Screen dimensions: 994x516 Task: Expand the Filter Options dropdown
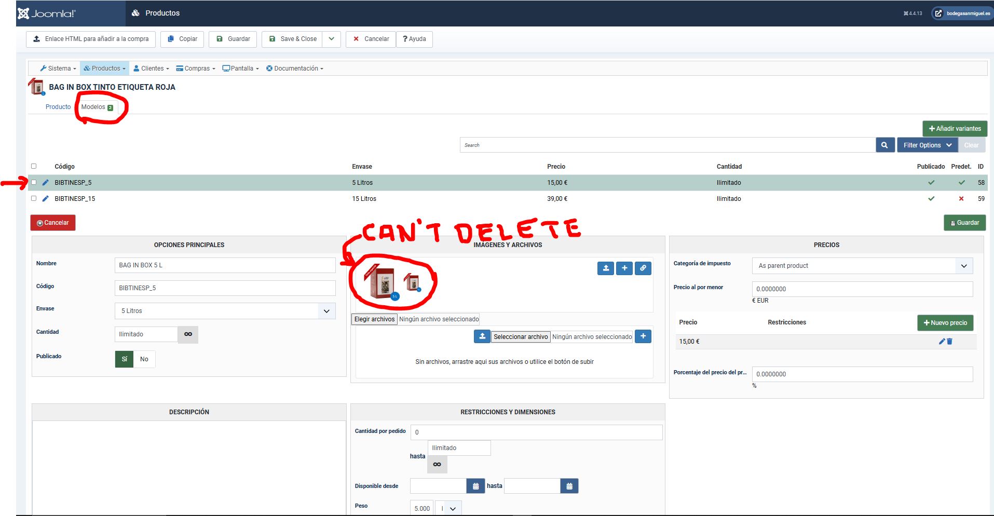pos(927,145)
